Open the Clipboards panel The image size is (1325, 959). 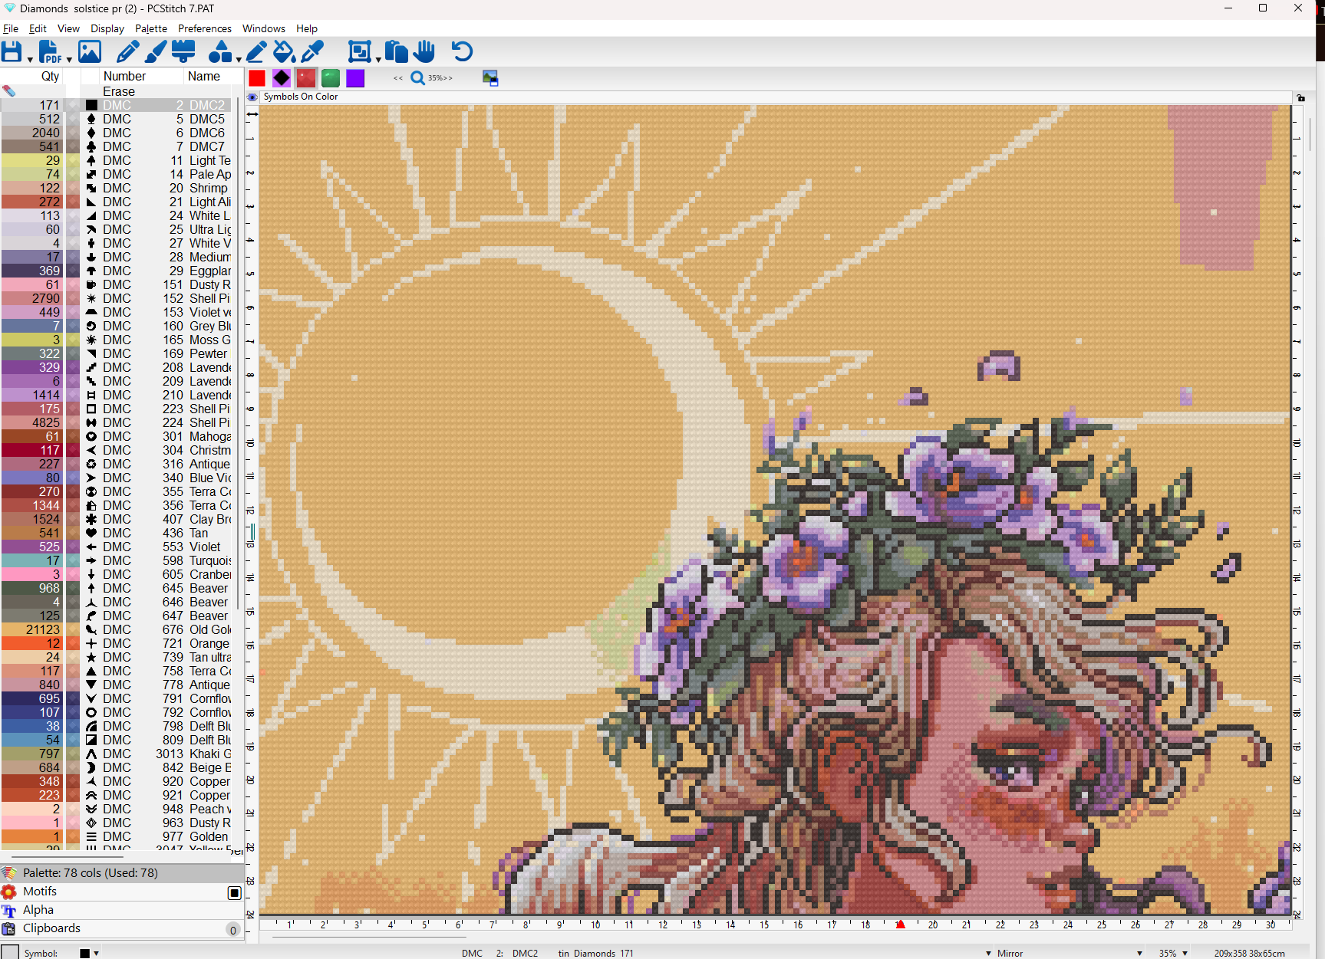[51, 928]
